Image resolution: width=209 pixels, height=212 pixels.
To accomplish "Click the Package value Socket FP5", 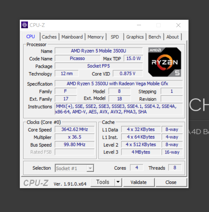I will click(99, 66).
